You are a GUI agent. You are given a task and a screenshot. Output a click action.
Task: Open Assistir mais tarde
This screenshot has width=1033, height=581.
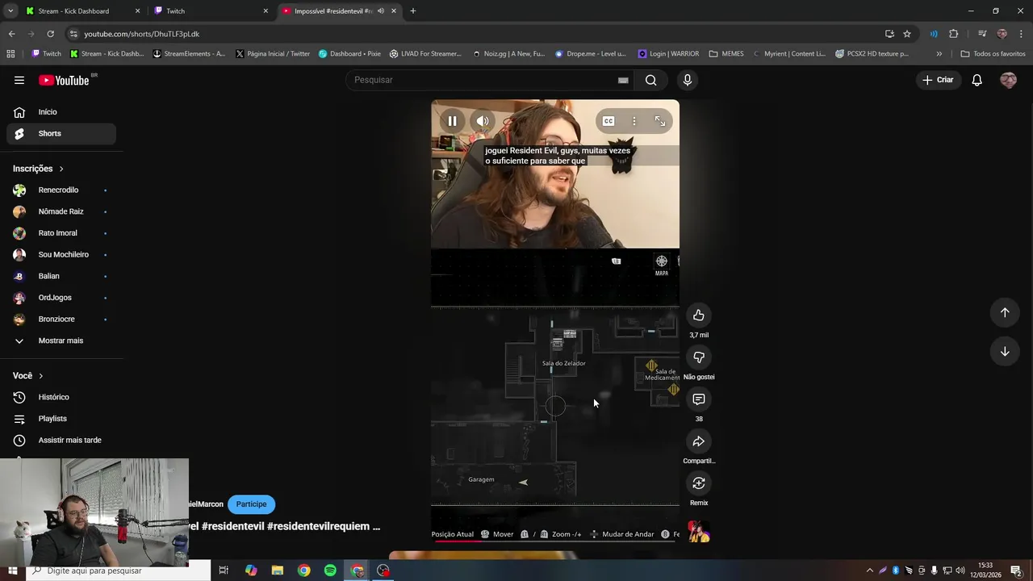61,441
